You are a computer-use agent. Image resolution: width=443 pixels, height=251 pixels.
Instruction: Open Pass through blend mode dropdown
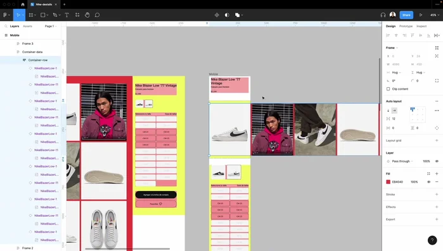coord(402,161)
